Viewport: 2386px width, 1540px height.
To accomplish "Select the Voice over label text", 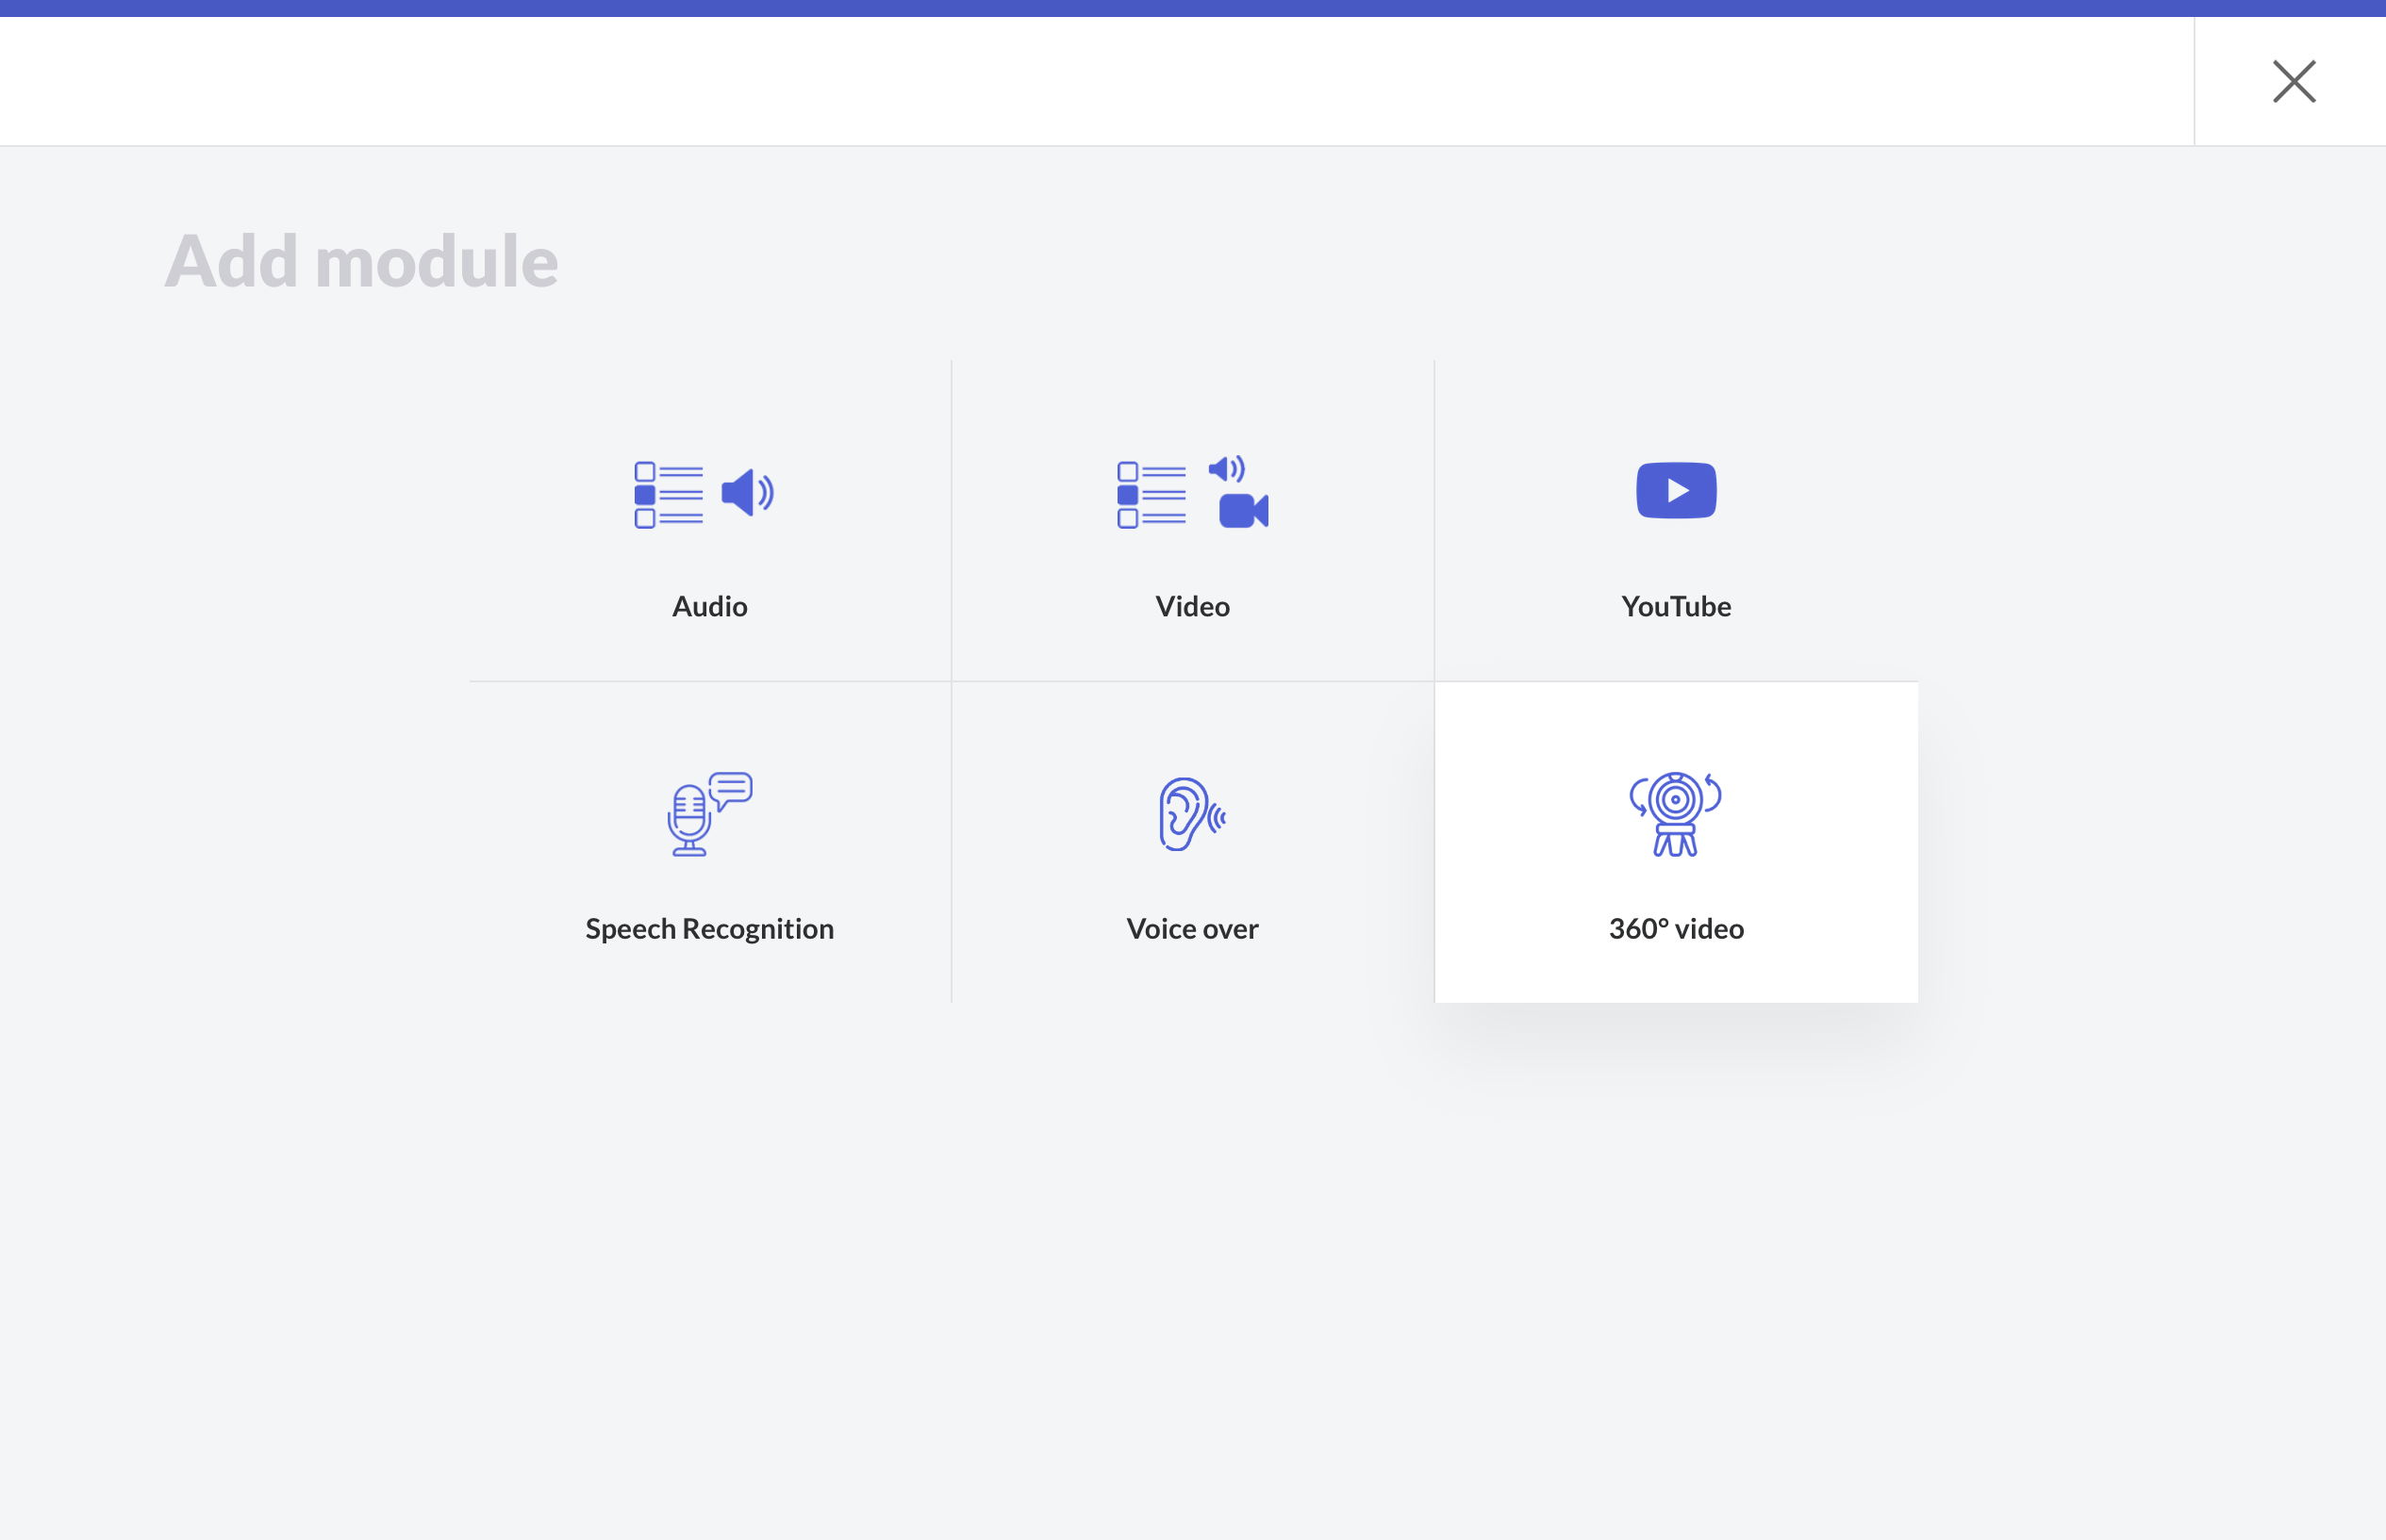I will [1192, 928].
